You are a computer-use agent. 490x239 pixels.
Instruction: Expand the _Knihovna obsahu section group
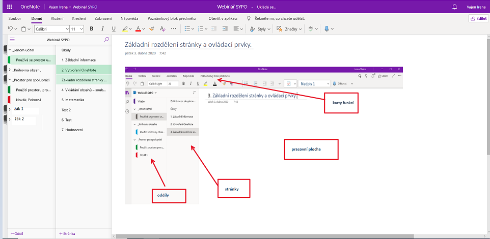pos(10,70)
